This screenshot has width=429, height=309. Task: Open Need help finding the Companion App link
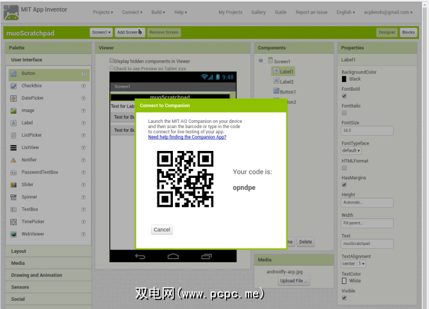187,137
